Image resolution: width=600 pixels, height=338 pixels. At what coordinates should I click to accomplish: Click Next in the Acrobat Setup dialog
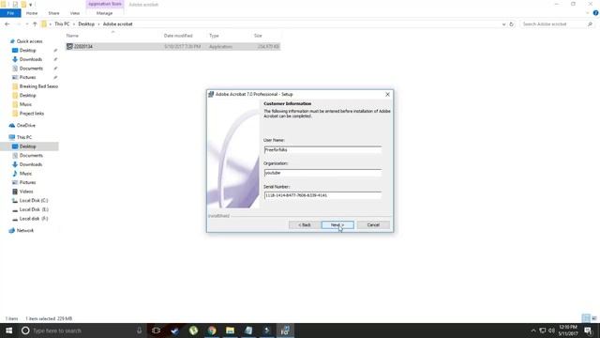(337, 225)
